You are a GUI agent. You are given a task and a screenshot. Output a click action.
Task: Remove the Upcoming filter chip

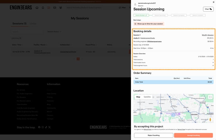point(20,38)
